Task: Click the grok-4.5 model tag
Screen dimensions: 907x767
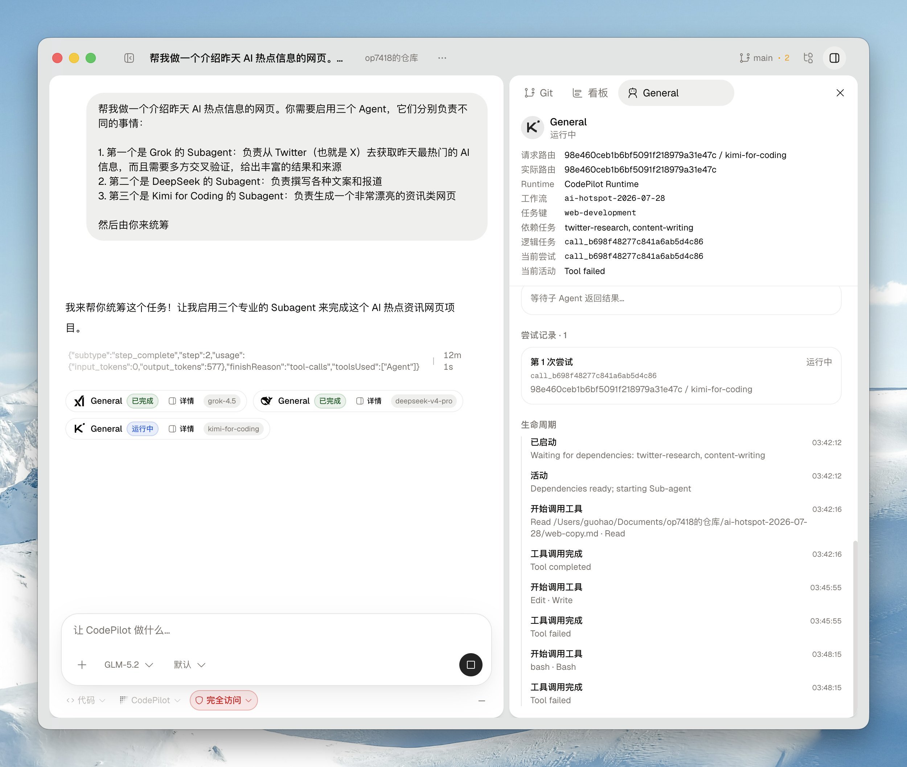Action: 222,401
